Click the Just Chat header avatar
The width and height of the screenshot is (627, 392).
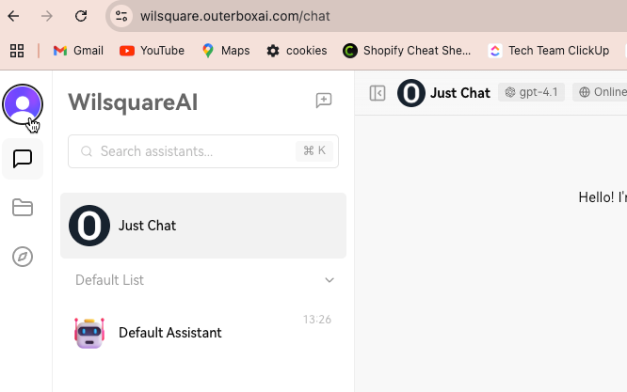point(411,93)
